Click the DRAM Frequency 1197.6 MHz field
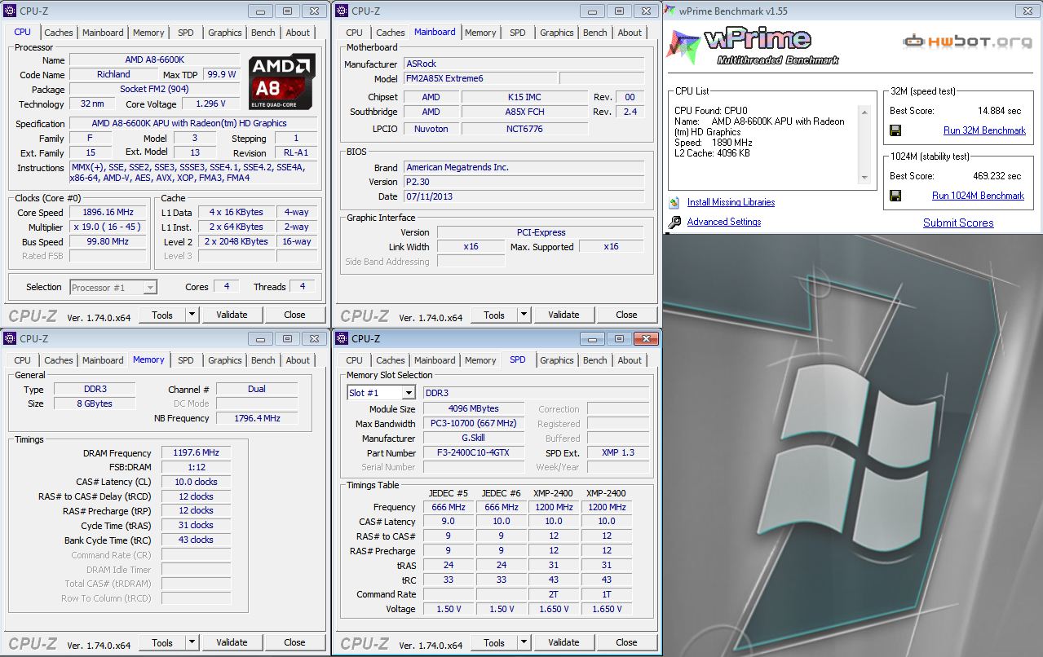The image size is (1043, 657). [196, 453]
